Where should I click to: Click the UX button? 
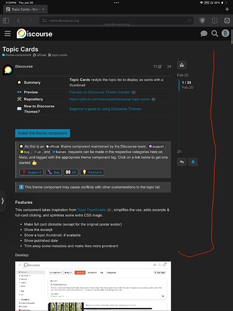(x=71, y=172)
